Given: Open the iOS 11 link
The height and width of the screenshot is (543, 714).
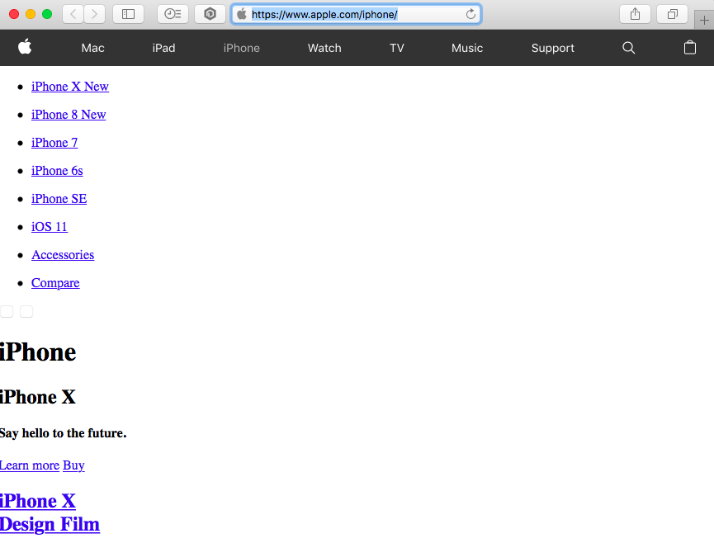Looking at the screenshot, I should tap(50, 227).
